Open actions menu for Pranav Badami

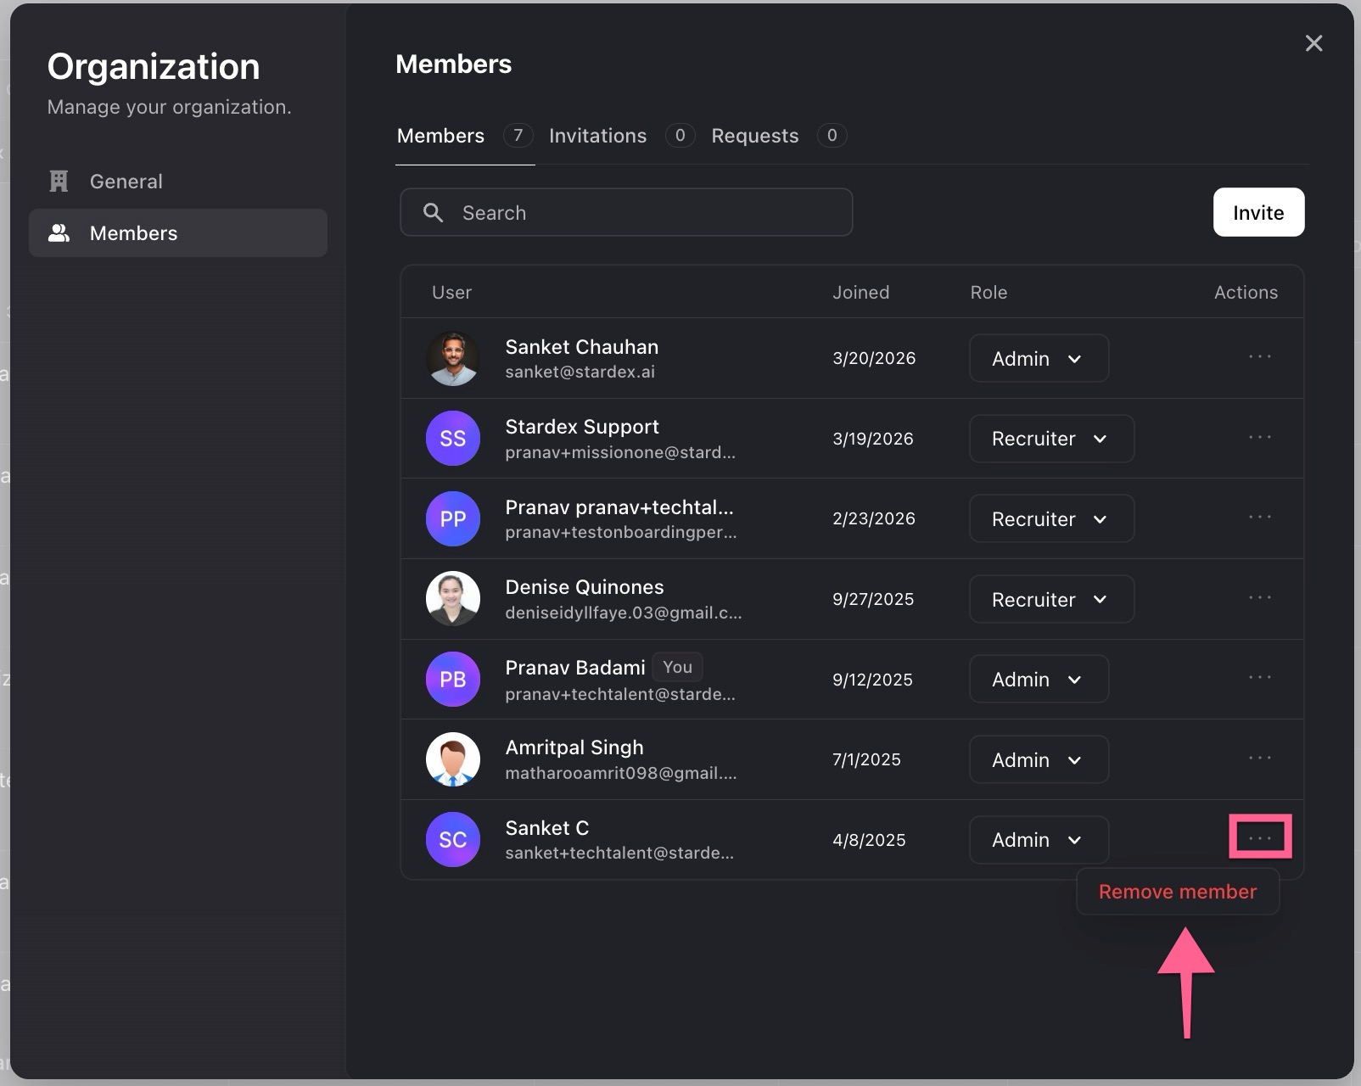pos(1260,677)
